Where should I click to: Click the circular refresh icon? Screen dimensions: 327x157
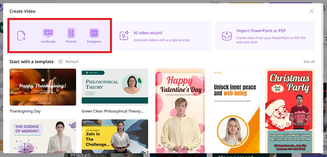tap(60, 61)
